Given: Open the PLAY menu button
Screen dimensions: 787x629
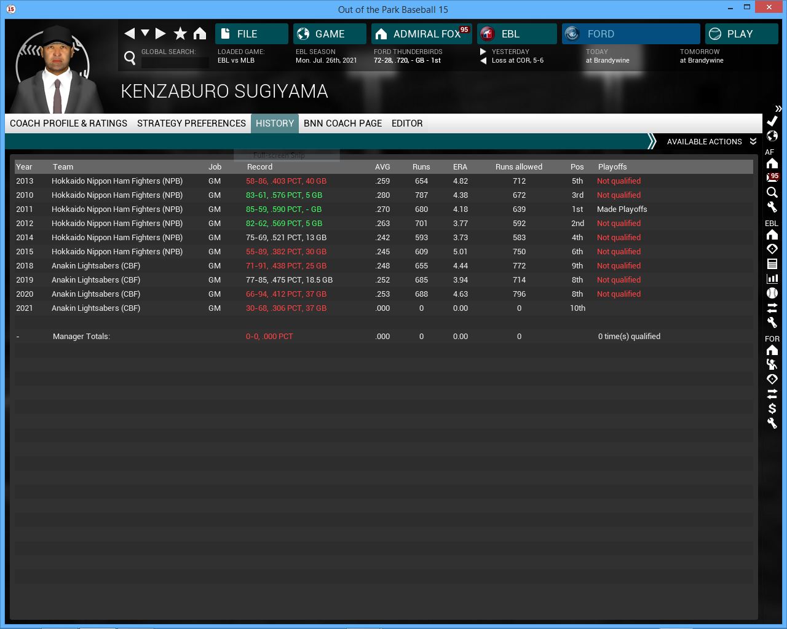Looking at the screenshot, I should [741, 34].
